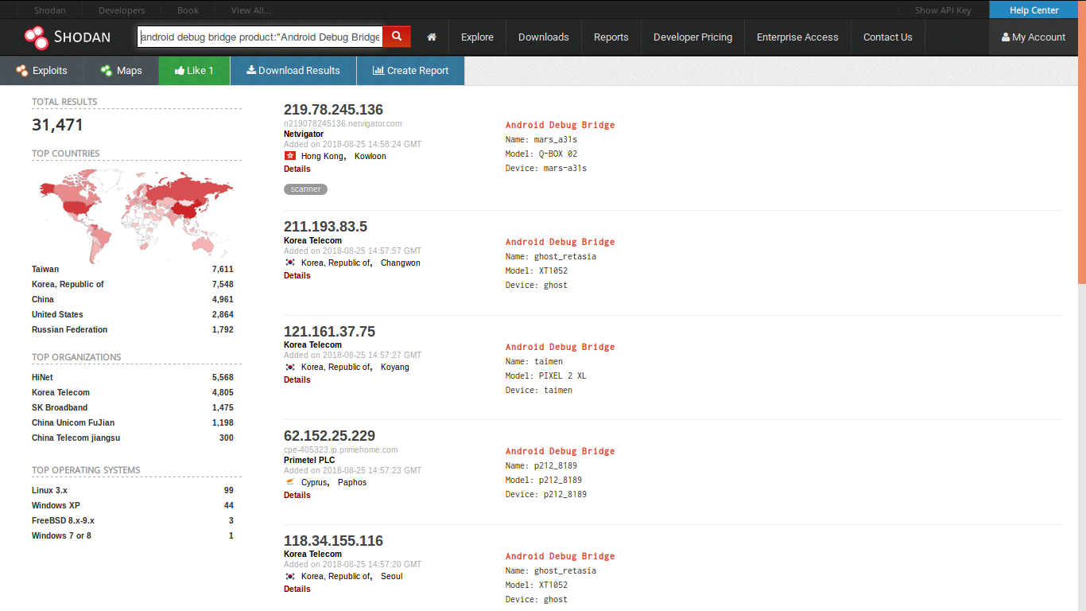This screenshot has width=1086, height=611.
Task: Open Reports in the navbar
Action: click(611, 37)
